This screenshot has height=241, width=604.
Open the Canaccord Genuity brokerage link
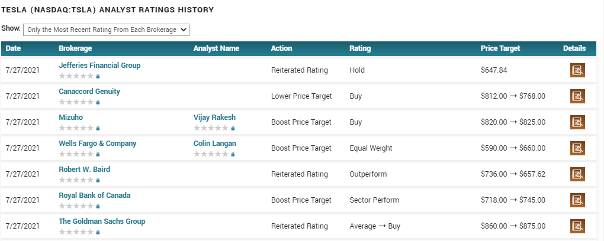[89, 92]
